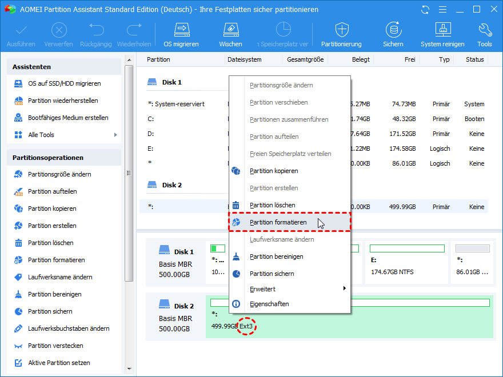
Task: Click Partition verstecken in sidebar
Action: click(x=55, y=346)
